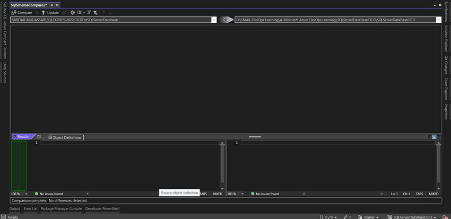Toggle the filter equal objects icon
Image resolution: width=451 pixels, height=219 pixels.
pyautogui.click(x=89, y=13)
